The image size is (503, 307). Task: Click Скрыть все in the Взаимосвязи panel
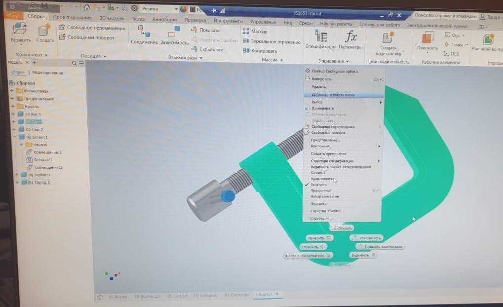coord(207,49)
